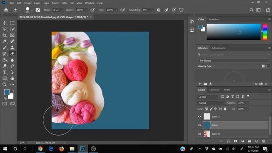The height and width of the screenshot is (153, 272).
Task: Open the My Library dropdown
Action: click(234, 60)
